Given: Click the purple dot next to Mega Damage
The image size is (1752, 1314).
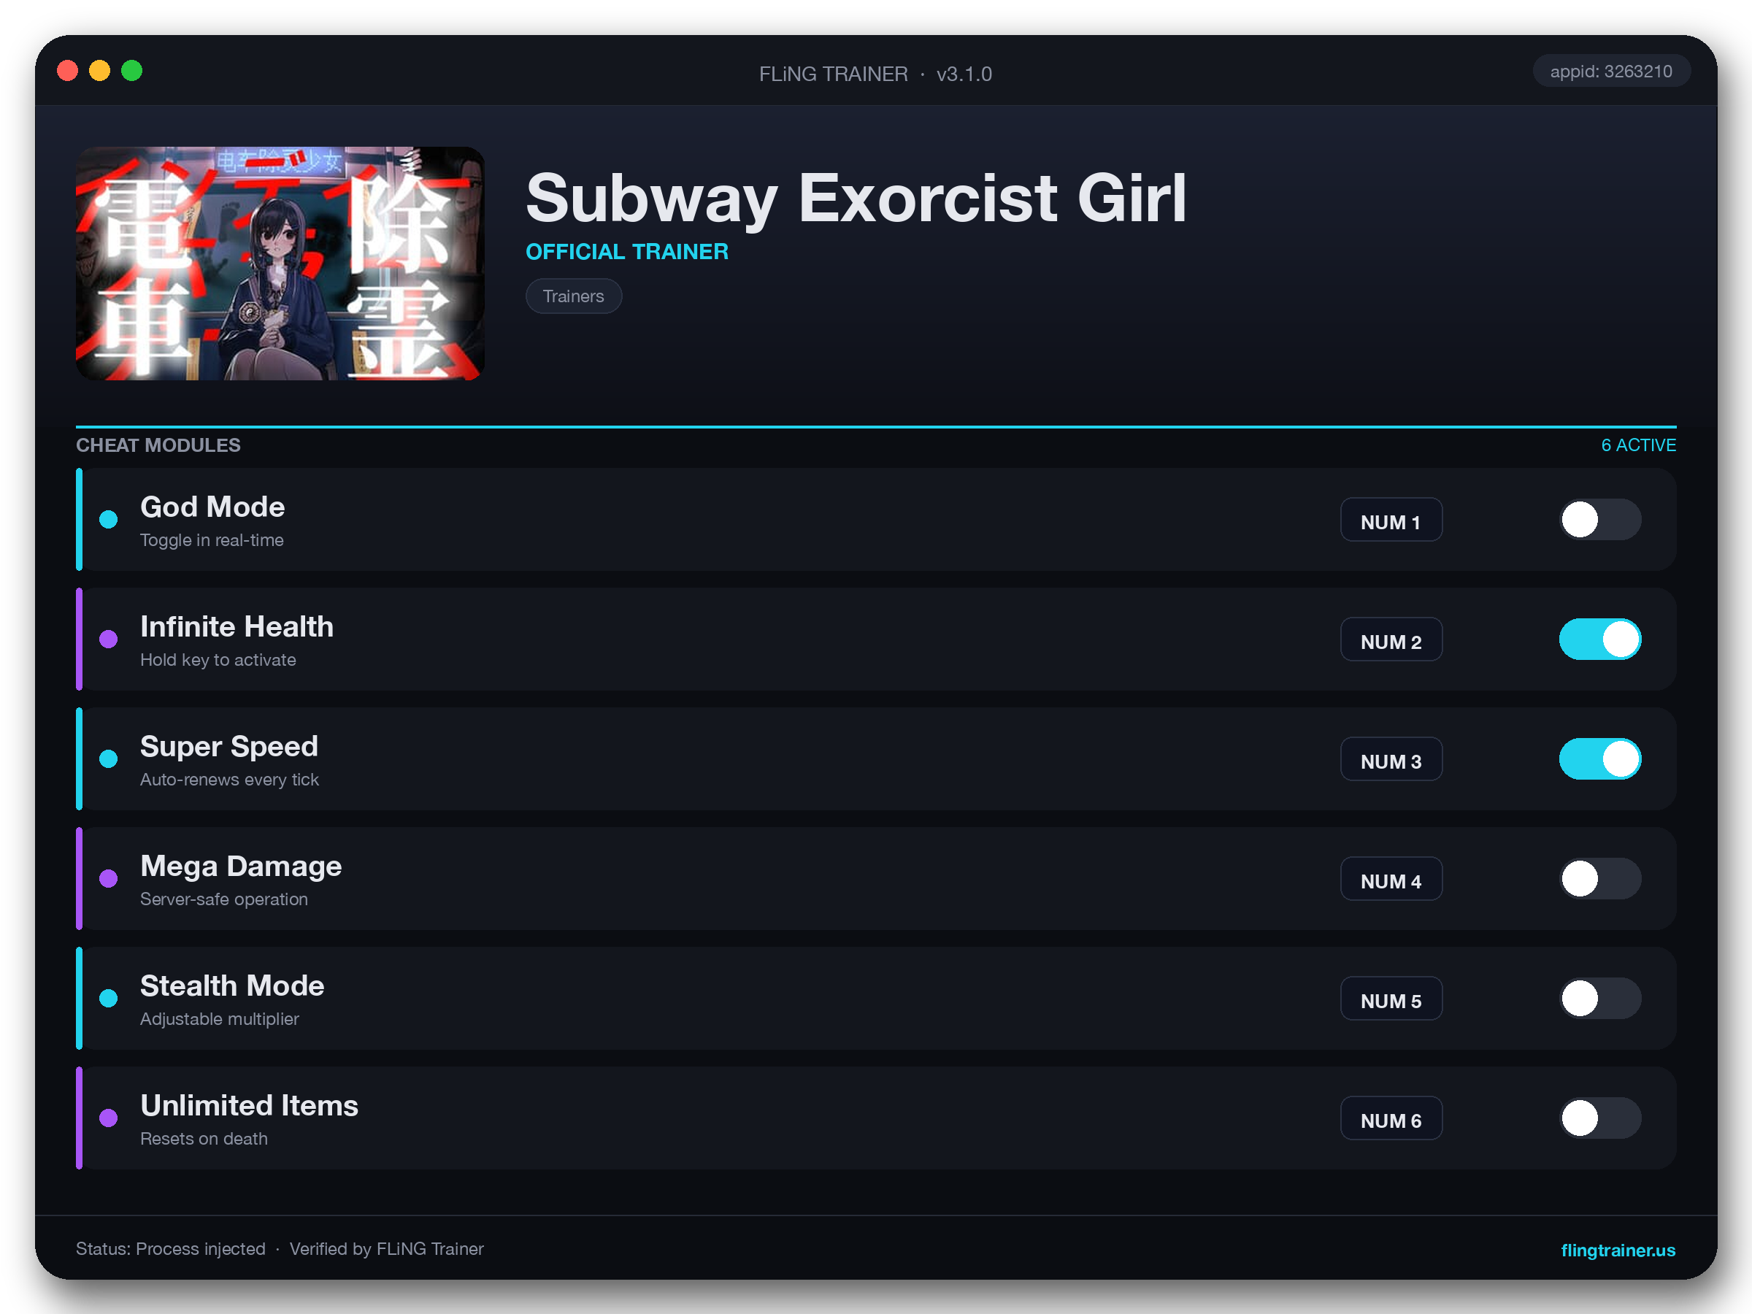Looking at the screenshot, I should click(109, 878).
